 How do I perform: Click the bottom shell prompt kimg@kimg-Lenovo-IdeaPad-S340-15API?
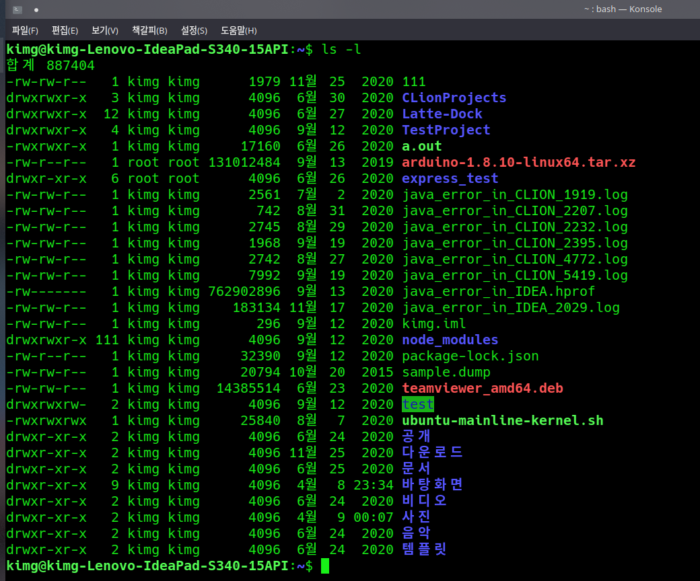coord(147,566)
